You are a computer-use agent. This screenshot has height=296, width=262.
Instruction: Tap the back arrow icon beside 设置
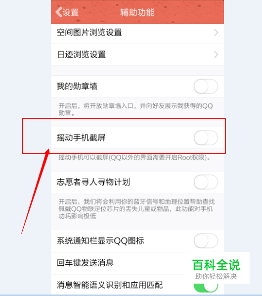pos(59,12)
